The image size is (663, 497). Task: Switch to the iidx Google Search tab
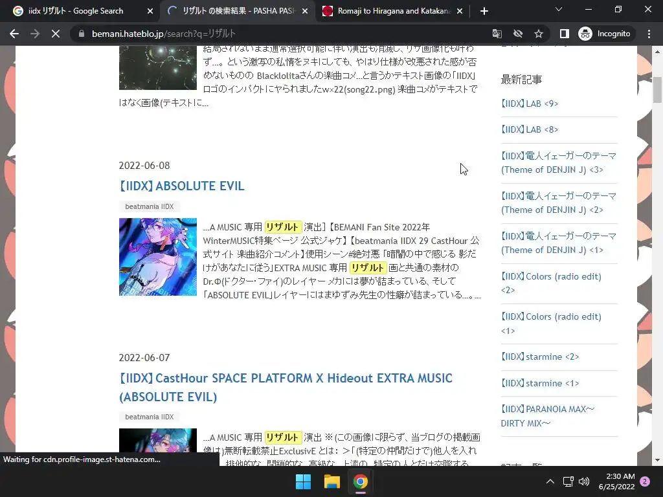[x=76, y=11]
